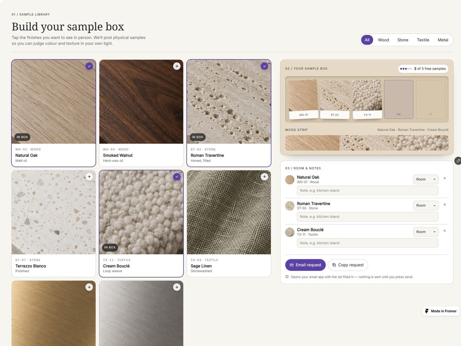This screenshot has width=461, height=346.
Task: Select the ST-02 swatch in the sample box
Action: 335,99
